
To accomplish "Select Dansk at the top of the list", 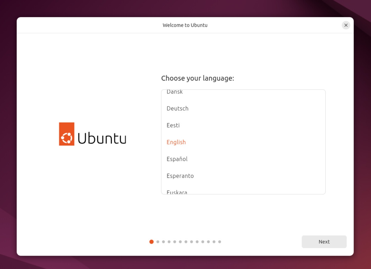I will (243, 95).
